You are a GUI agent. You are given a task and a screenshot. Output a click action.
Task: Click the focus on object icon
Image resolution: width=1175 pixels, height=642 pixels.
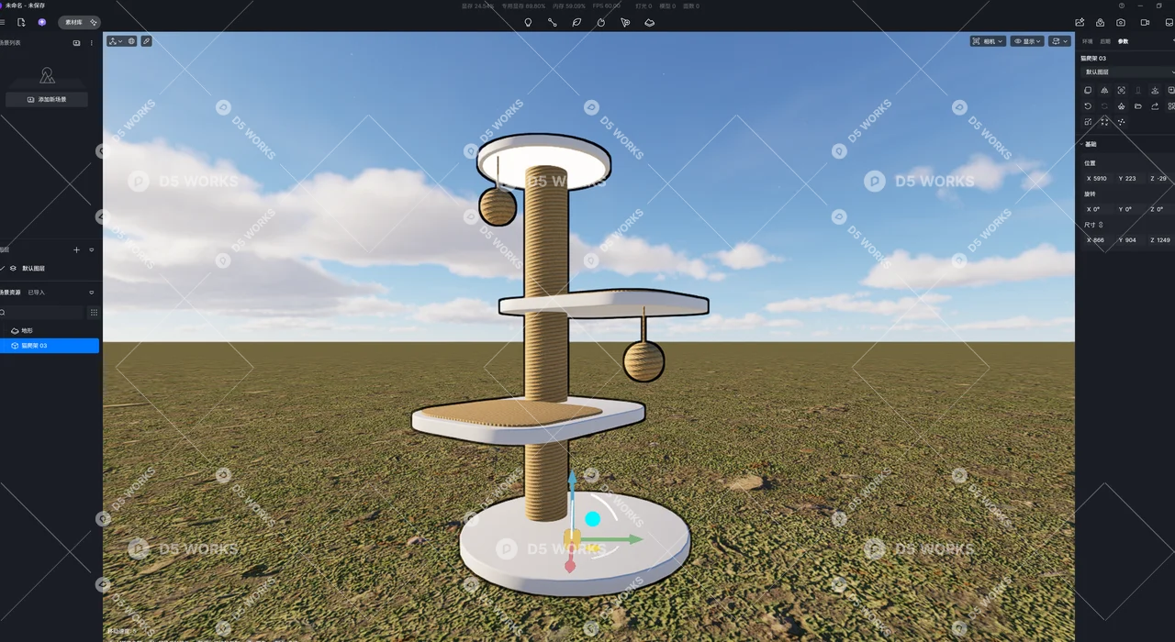point(1121,91)
